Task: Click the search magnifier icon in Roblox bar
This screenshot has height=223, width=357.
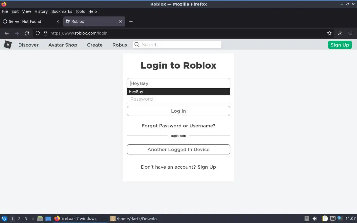Action: (x=137, y=45)
